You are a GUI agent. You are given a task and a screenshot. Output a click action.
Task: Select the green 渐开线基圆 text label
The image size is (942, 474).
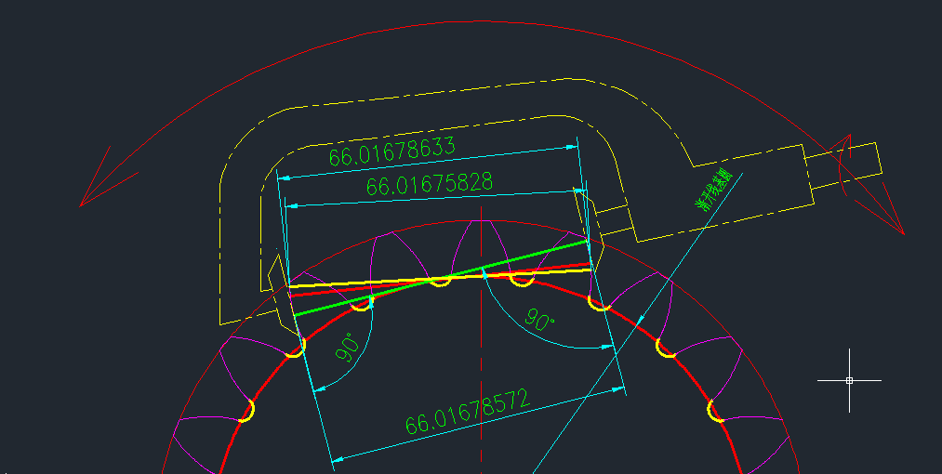714,191
